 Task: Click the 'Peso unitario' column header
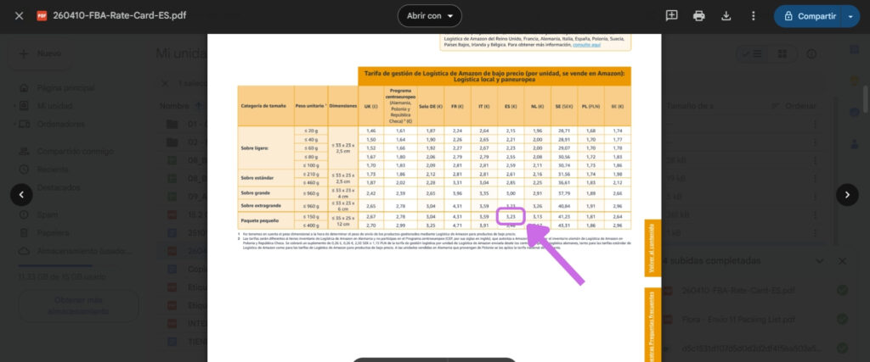click(311, 106)
